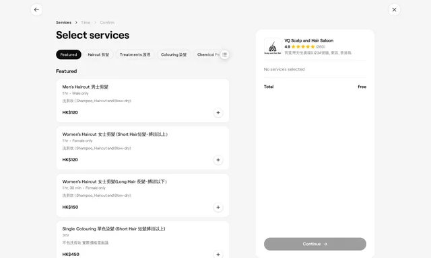Screen dimensions: 431x258
Task: Switch to the Colouring 染髮 tab
Action: coord(174,54)
